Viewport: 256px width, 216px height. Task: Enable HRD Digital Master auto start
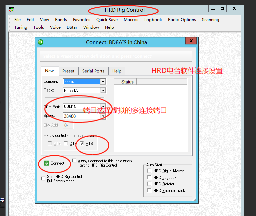pos(149,171)
